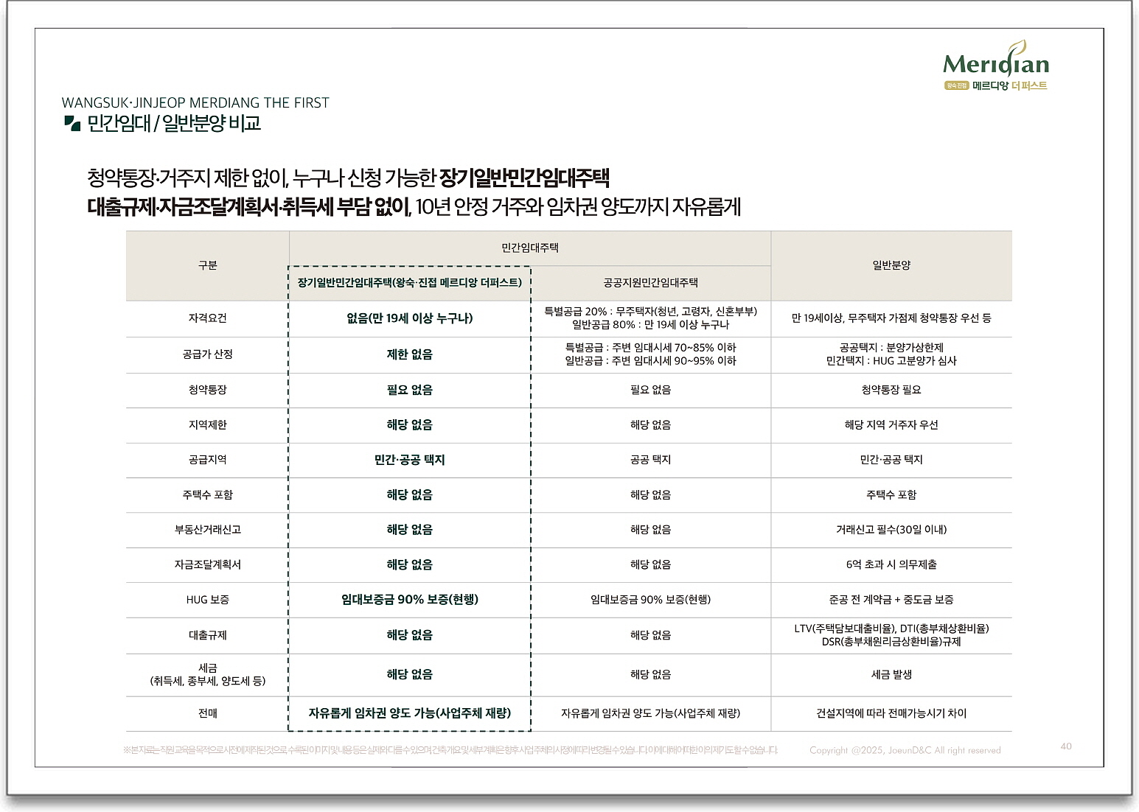
Task: Click '건설지역에 따라 전매가능시기 차이' cell
Action: point(891,714)
